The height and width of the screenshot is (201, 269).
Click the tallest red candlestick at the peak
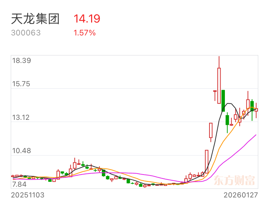219,86
